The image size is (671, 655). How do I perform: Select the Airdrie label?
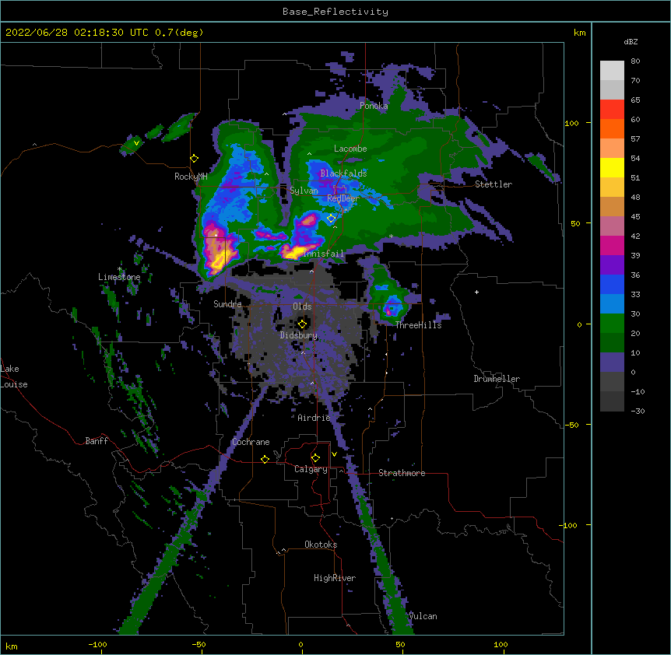click(314, 418)
